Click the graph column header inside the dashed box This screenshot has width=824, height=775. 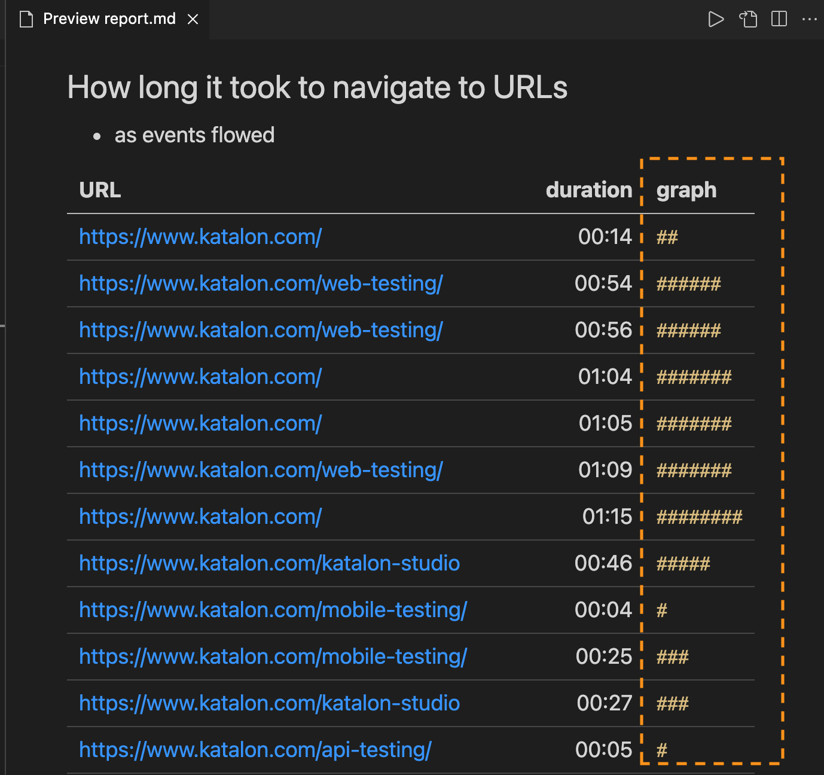coord(686,190)
